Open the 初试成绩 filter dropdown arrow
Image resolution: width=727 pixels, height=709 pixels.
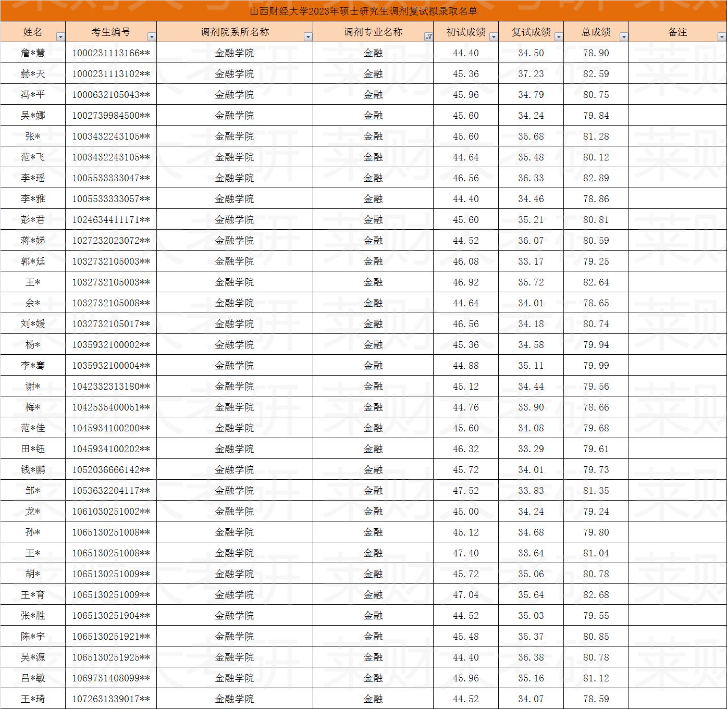tap(494, 37)
